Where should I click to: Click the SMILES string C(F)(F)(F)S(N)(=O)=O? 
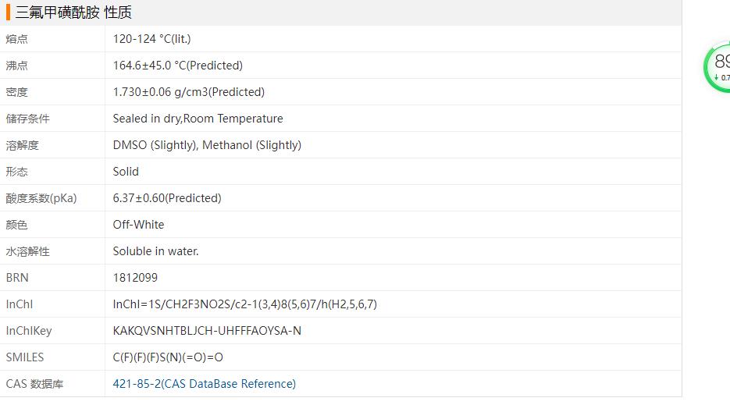pos(168,357)
